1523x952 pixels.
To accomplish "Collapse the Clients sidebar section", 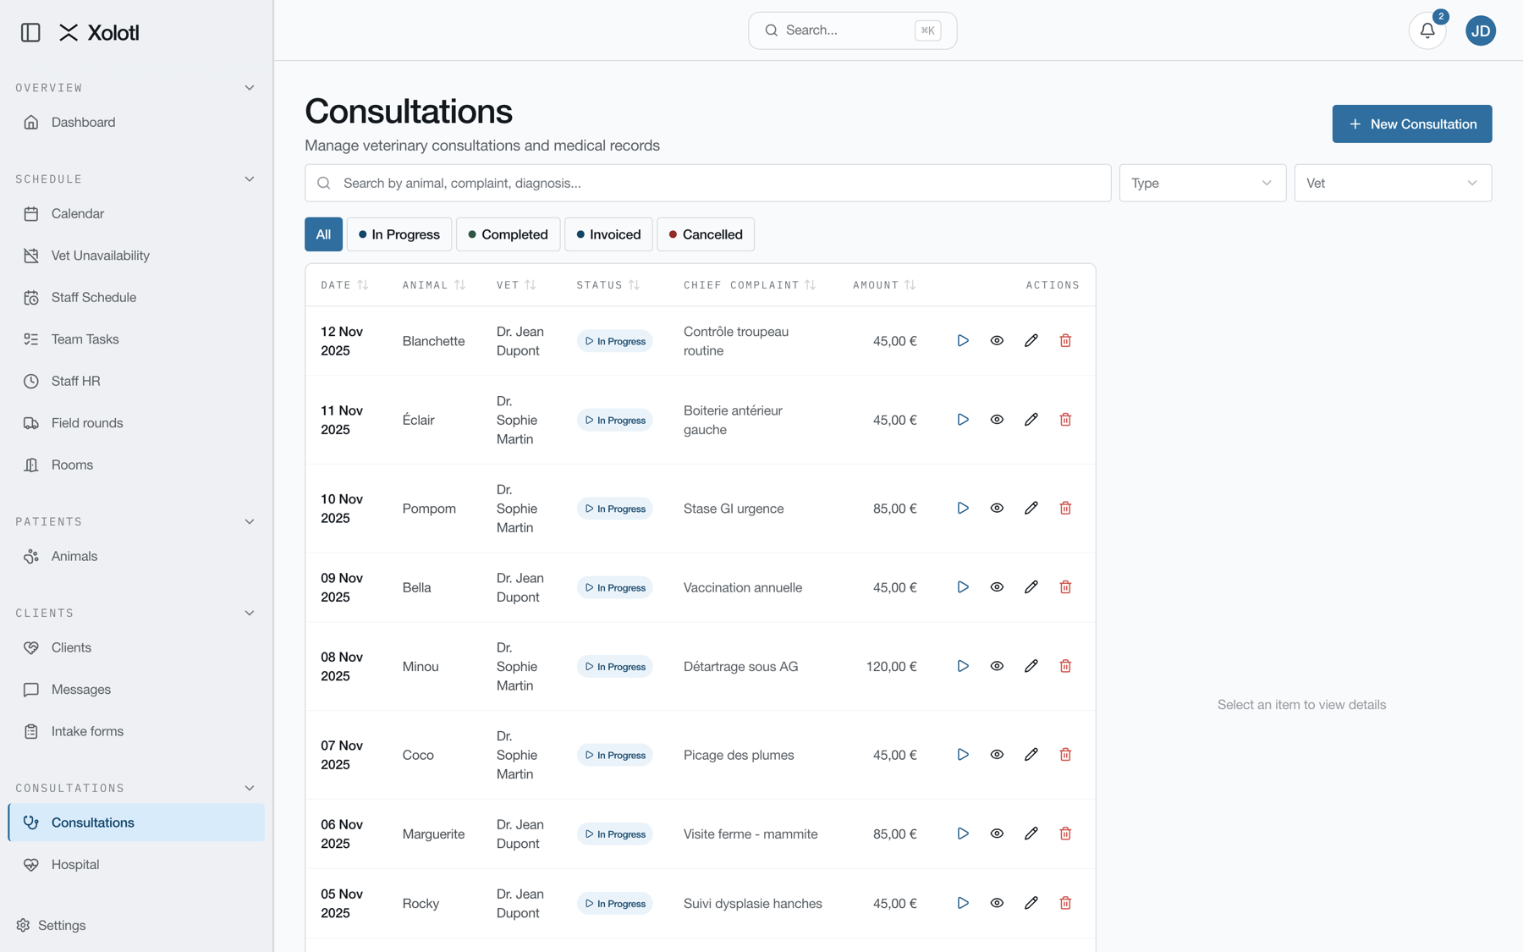I will (x=250, y=614).
